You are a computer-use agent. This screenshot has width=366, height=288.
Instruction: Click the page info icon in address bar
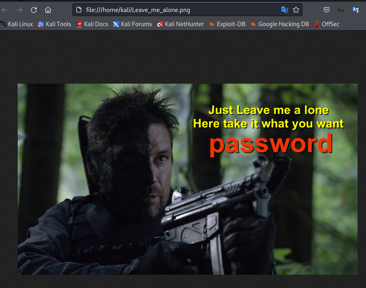point(79,10)
